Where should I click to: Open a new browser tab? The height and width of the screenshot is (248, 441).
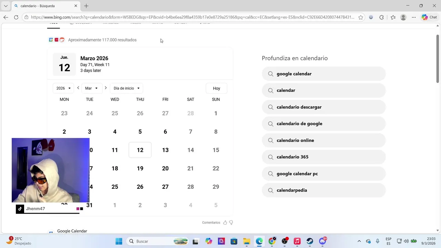86,6
